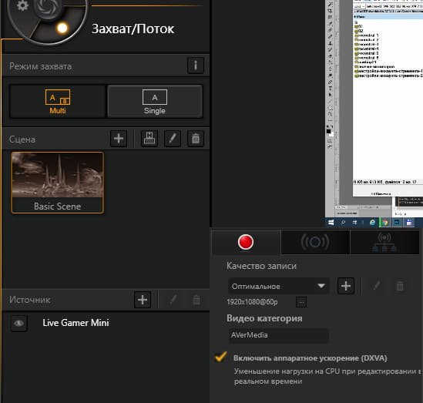Select Multi capture mode

click(x=58, y=102)
